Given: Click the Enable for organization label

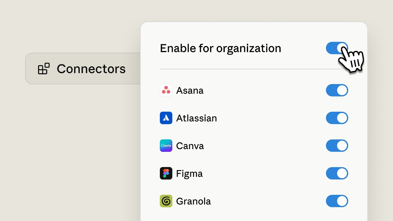Looking at the screenshot, I should click(220, 48).
